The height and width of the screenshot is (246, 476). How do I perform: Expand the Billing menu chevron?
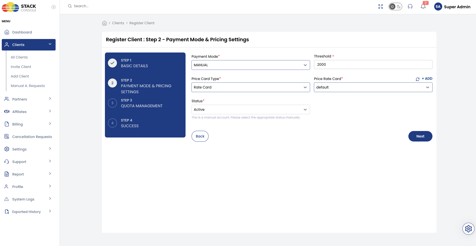[50, 123]
